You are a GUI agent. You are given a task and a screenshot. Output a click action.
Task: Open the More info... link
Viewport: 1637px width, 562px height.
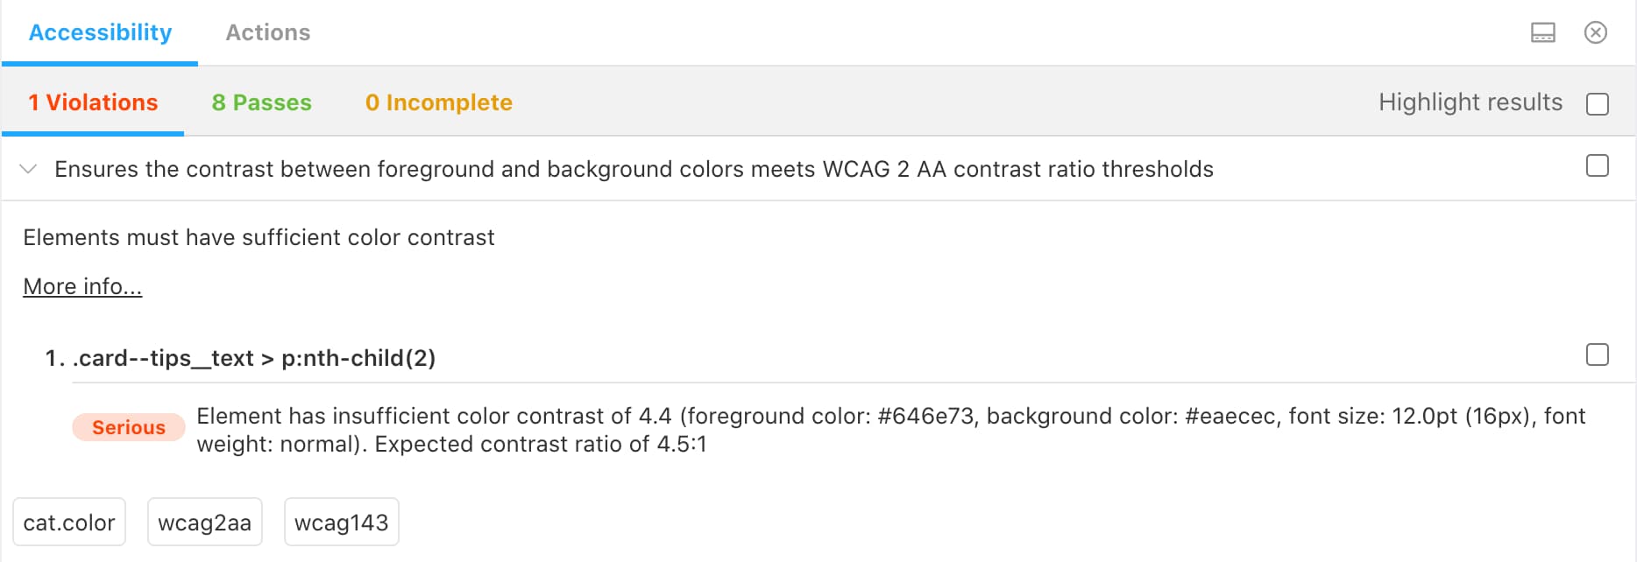[82, 286]
